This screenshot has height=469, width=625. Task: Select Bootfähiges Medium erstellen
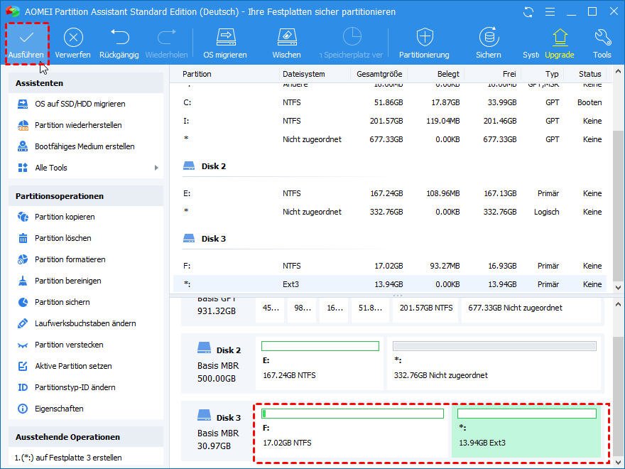[85, 146]
